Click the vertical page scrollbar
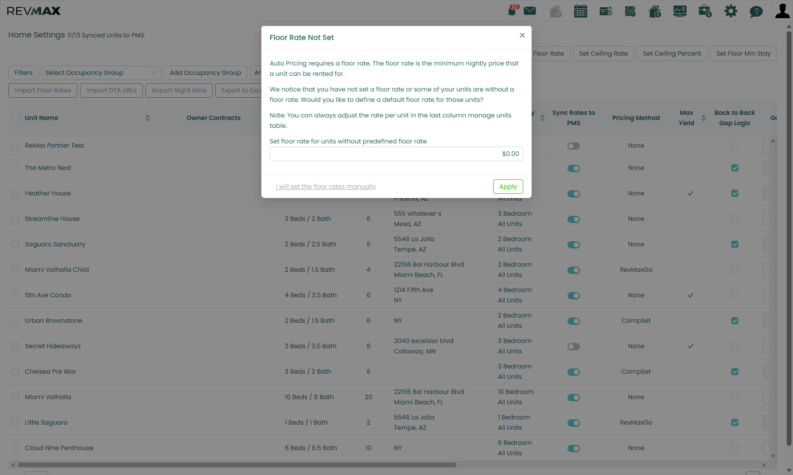Screen dimensions: 793x475 point(789,239)
